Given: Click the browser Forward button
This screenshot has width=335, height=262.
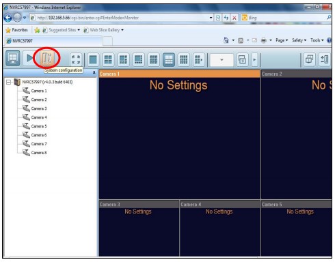Looking at the screenshot, I should [17, 18].
